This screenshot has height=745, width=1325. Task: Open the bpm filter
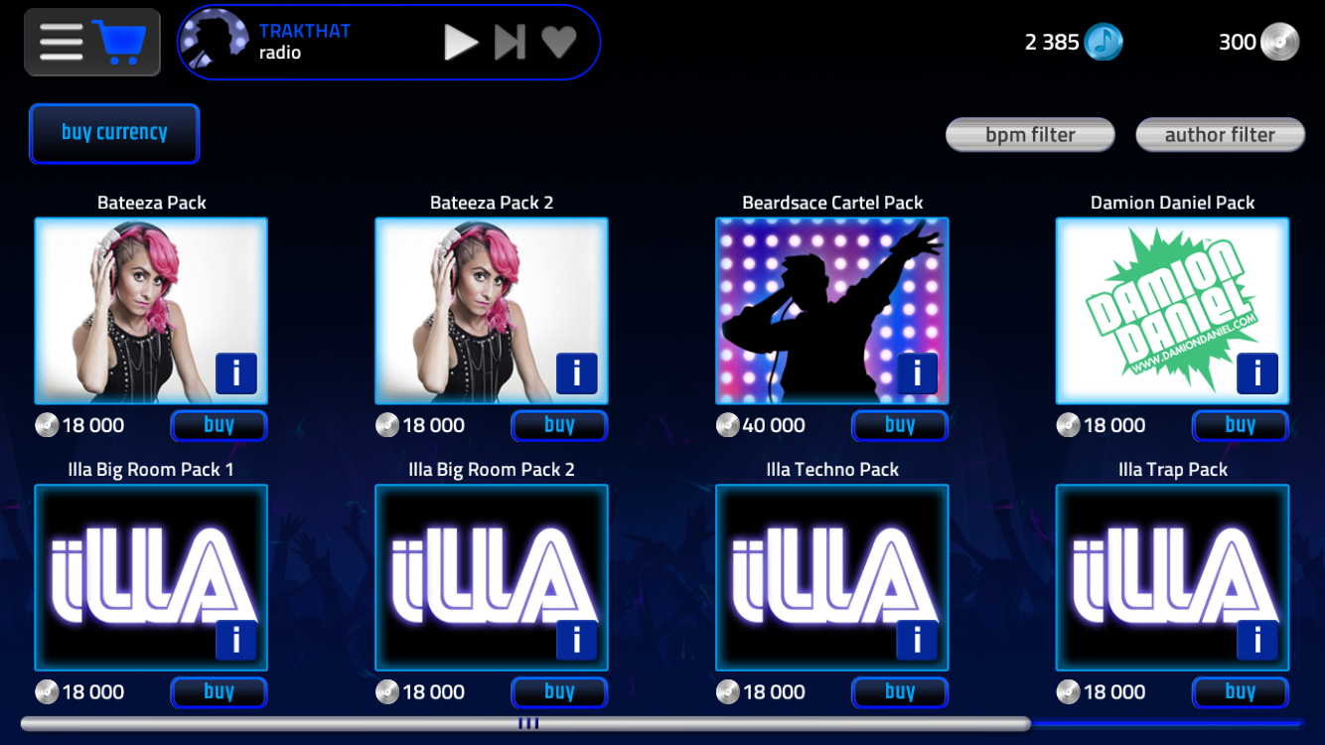(1030, 135)
